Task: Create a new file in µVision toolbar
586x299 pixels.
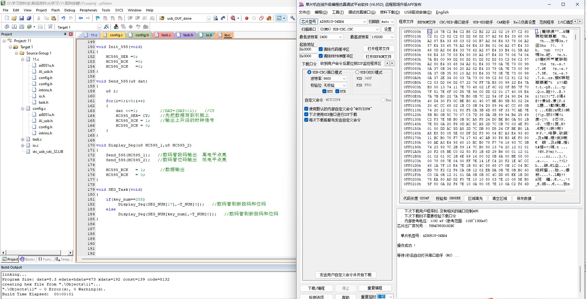Action: pyautogui.click(x=7, y=18)
